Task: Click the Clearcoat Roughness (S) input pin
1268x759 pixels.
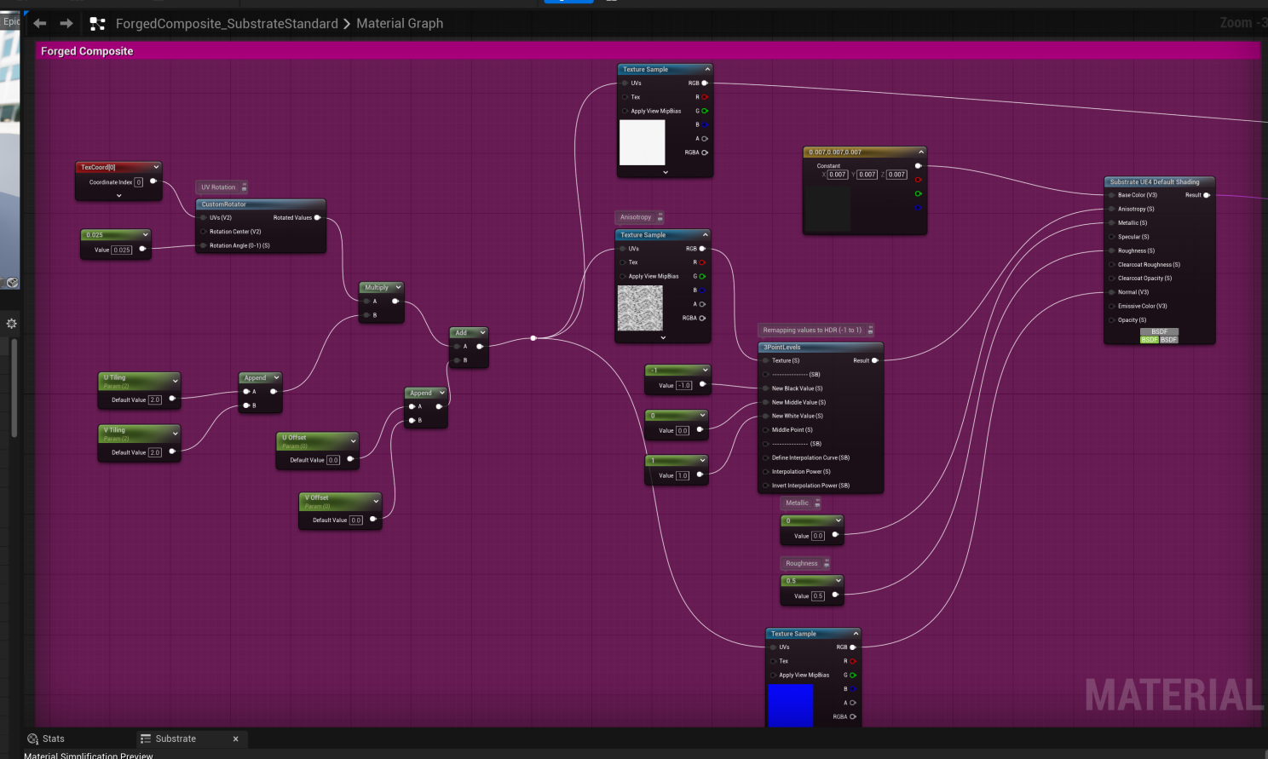Action: click(x=1112, y=265)
